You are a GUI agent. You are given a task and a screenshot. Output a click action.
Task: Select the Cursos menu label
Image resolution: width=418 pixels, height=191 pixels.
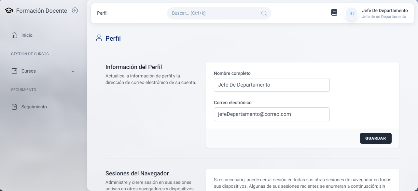(29, 71)
